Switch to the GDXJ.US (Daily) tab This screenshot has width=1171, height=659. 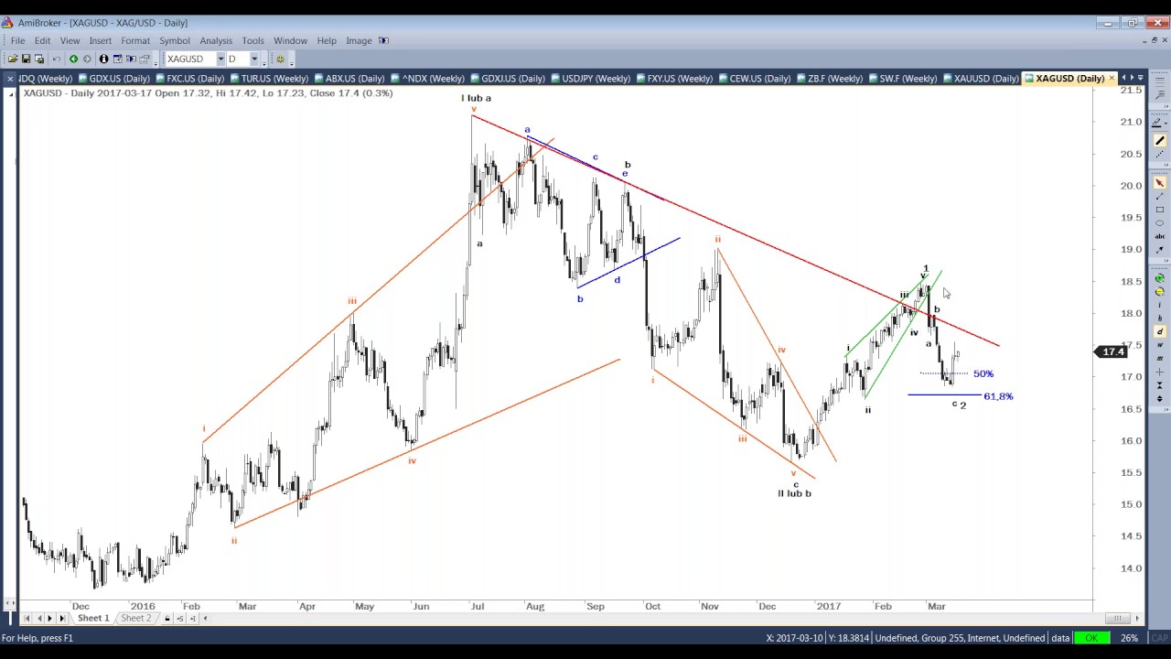(508, 79)
